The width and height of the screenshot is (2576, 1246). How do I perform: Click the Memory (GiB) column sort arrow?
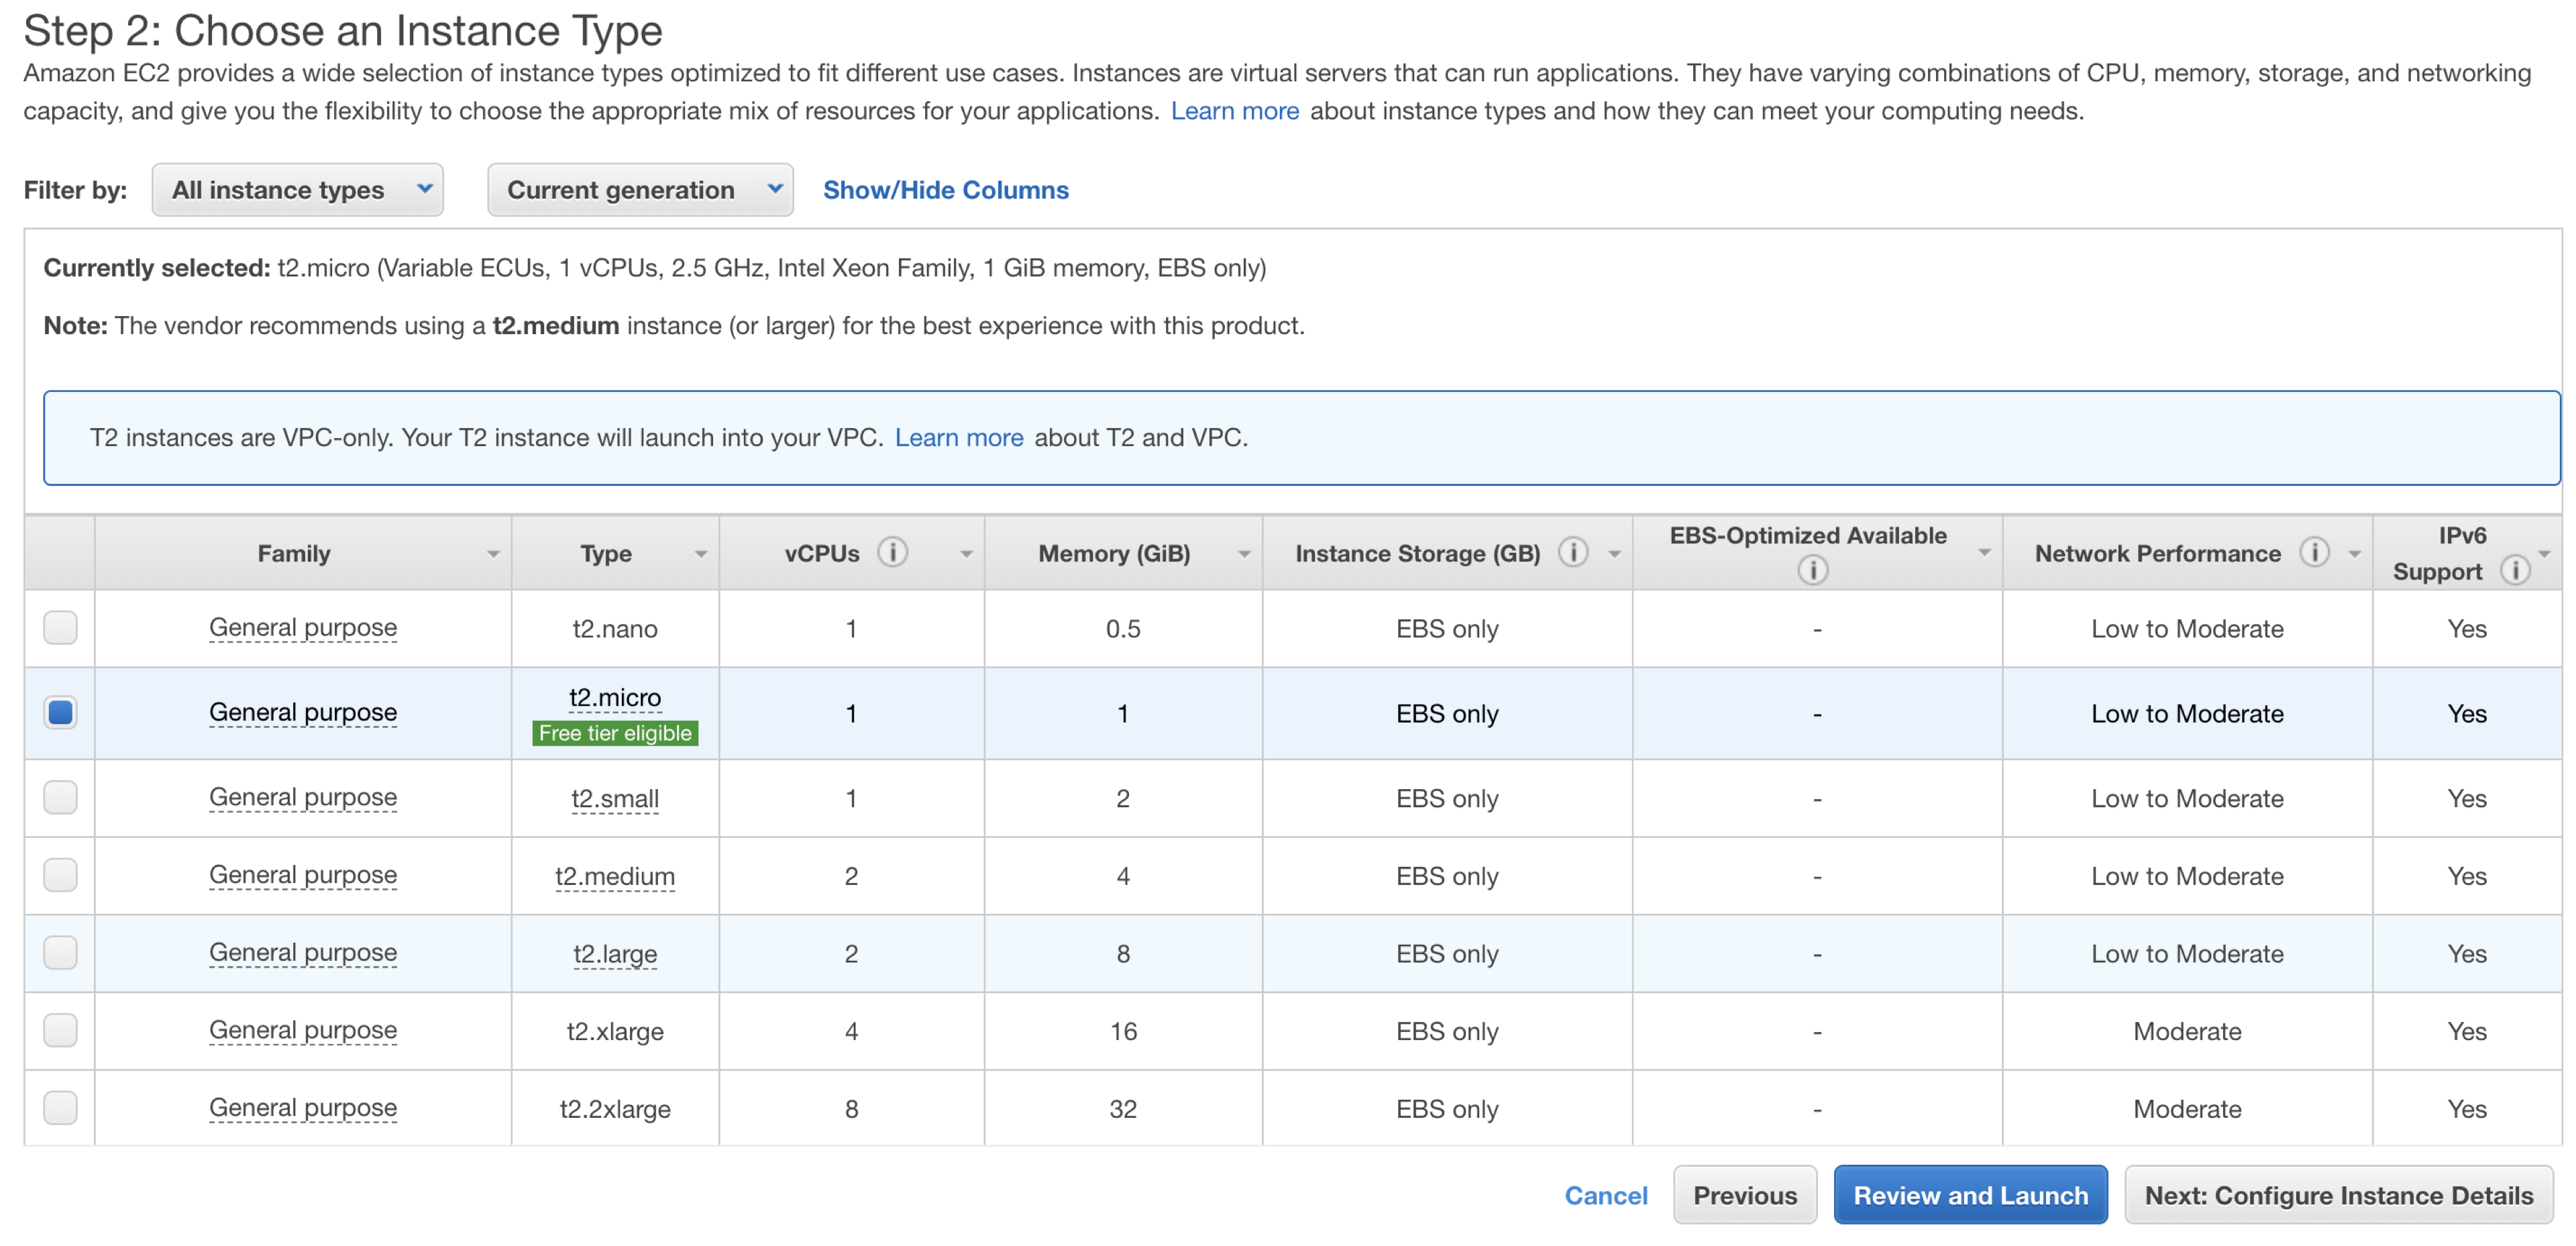[x=1244, y=554]
